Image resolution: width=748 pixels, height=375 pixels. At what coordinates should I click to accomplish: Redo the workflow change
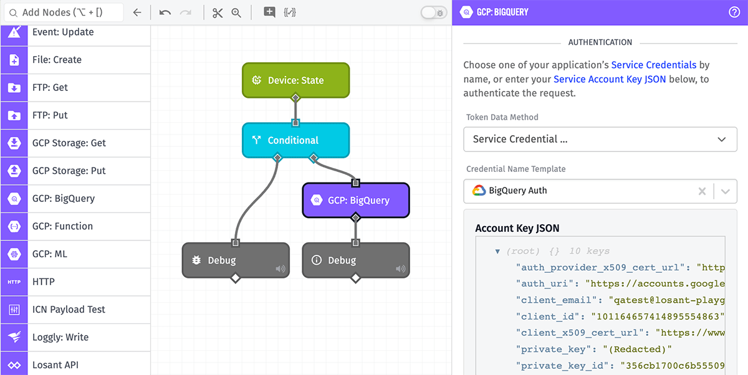pyautogui.click(x=186, y=12)
